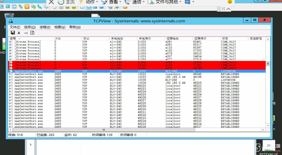This screenshot has height=155, width=282.
Task: Toggle the 'A' resolve addresses toolbar icon
Action: (x=19, y=33)
